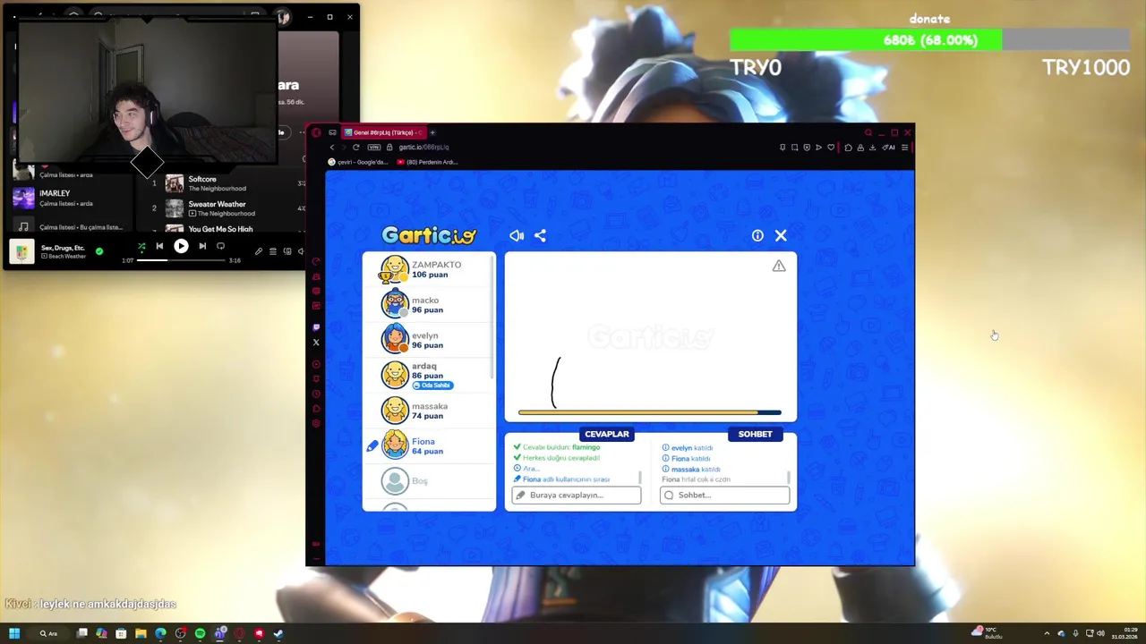Play 'You Get Me So High' in Spotify
1146x644 pixels.
coord(220,229)
